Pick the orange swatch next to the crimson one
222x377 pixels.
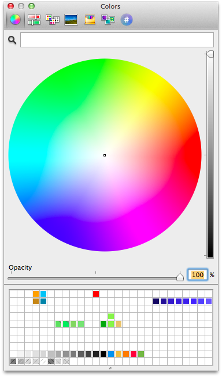(x=126, y=354)
